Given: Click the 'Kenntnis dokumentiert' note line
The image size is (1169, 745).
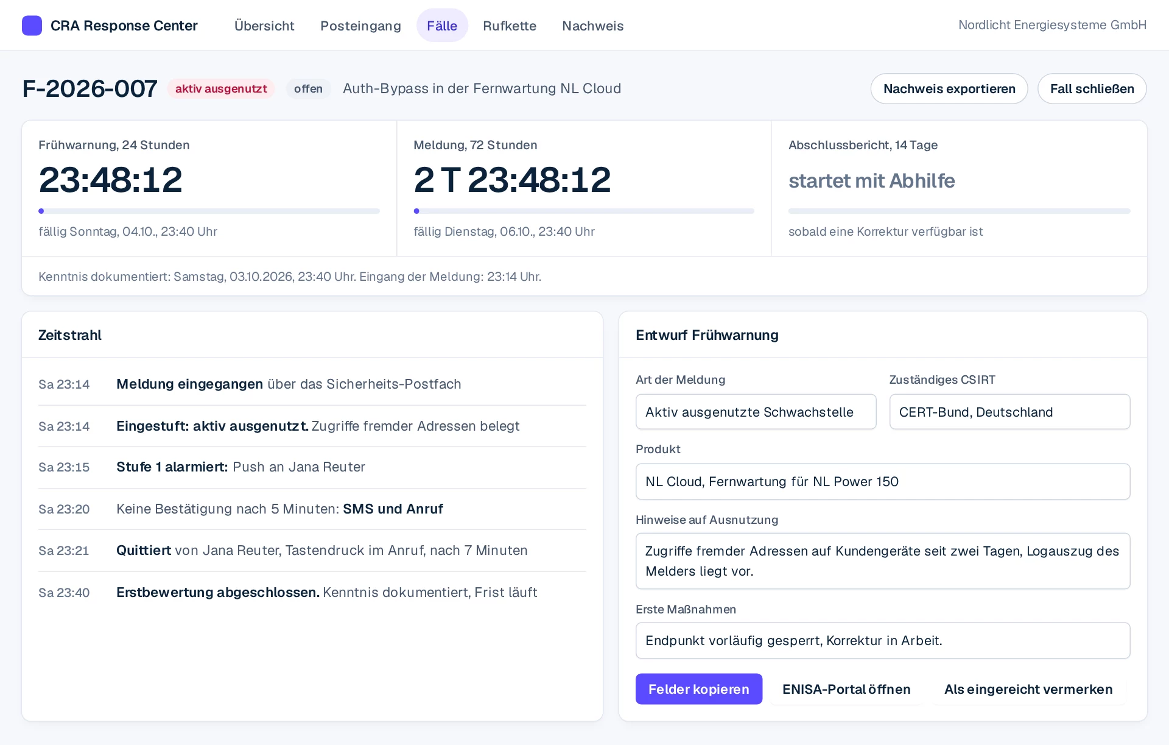Looking at the screenshot, I should click(290, 277).
